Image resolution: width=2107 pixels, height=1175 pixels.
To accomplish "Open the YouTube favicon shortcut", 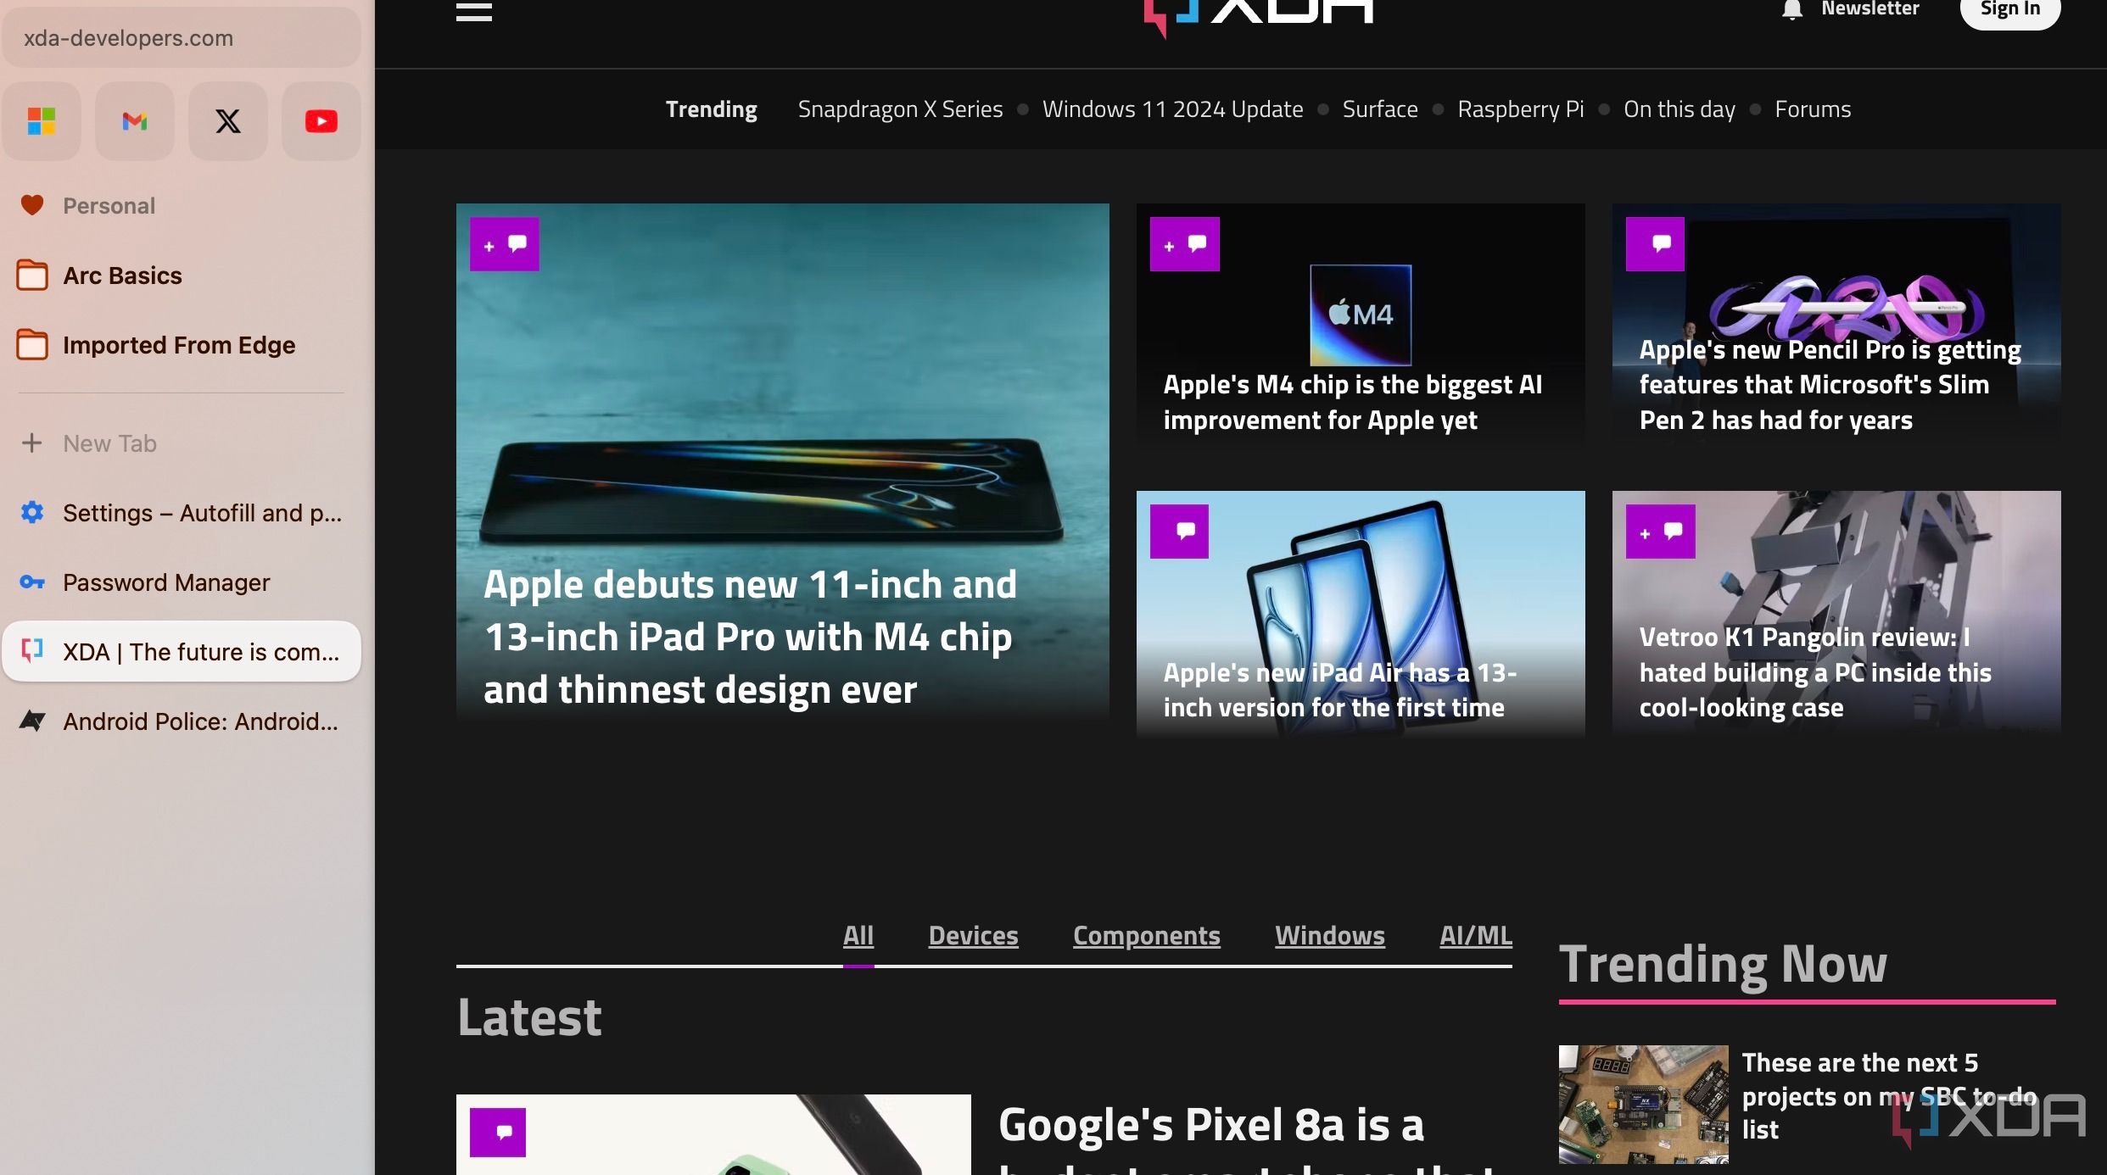I will coord(321,120).
